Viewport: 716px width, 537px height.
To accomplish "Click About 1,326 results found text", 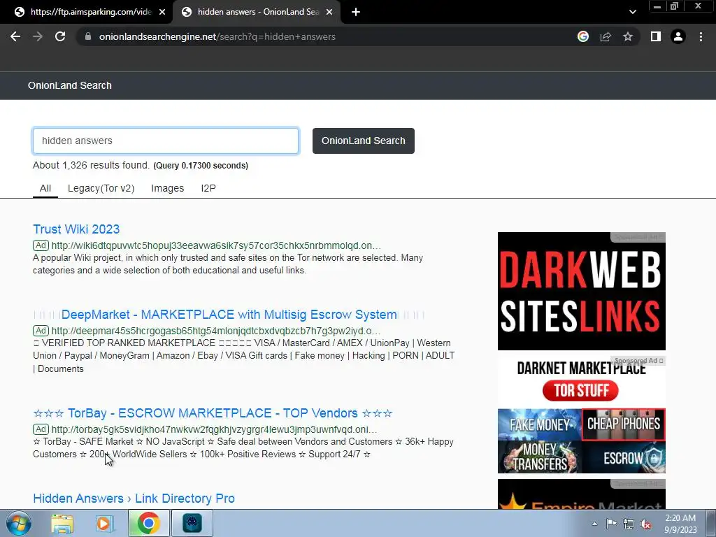I will (91, 165).
